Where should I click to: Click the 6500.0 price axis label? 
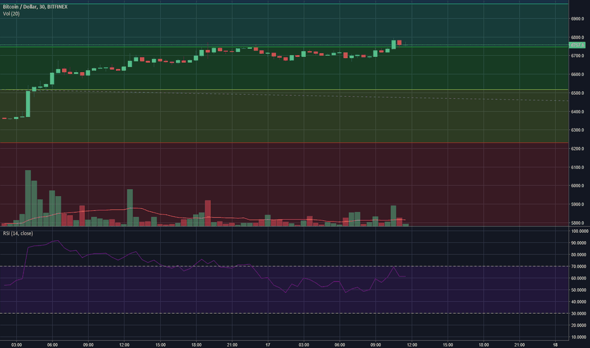tap(577, 93)
